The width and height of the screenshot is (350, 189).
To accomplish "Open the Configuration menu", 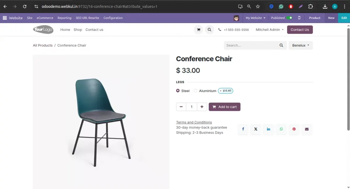I will pyautogui.click(x=113, y=18).
